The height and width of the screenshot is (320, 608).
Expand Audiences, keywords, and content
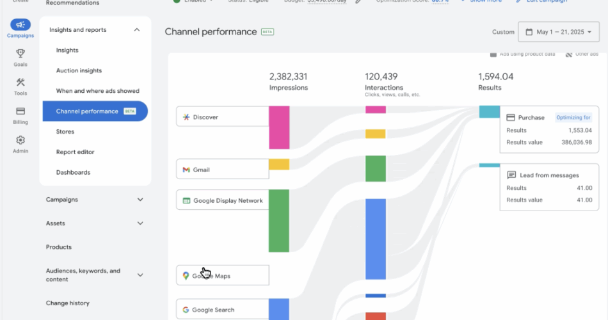coord(140,275)
